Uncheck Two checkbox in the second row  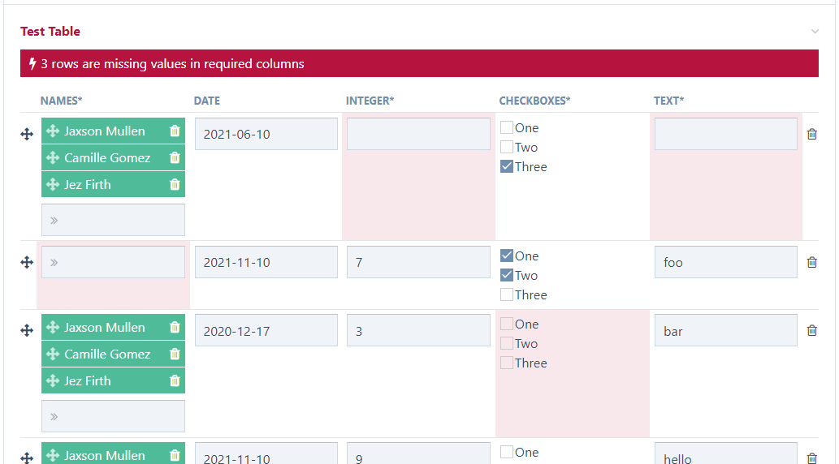click(x=507, y=275)
